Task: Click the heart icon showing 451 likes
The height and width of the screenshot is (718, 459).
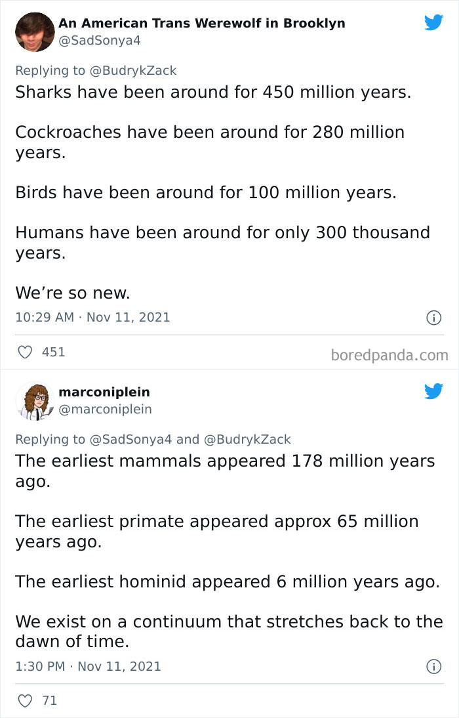Action: 24,352
